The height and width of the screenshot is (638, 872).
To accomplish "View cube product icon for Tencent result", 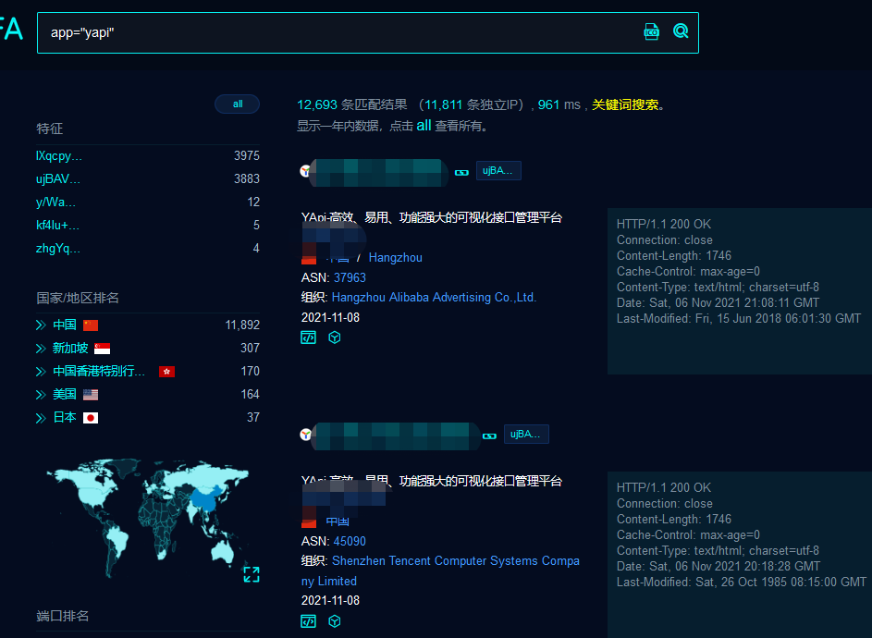I will click(x=334, y=621).
